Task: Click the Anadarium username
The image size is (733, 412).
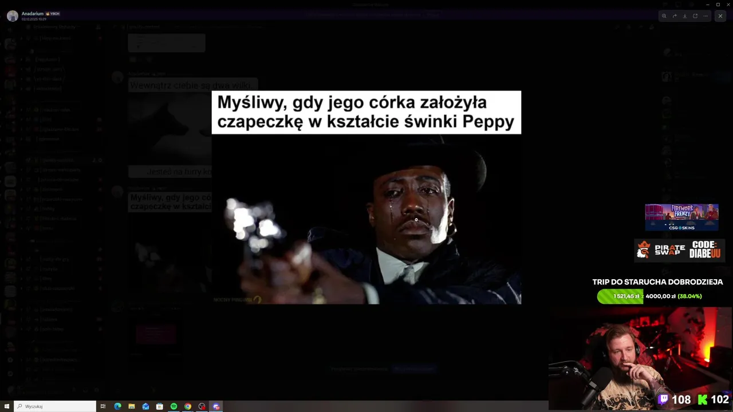Action: click(x=34, y=13)
